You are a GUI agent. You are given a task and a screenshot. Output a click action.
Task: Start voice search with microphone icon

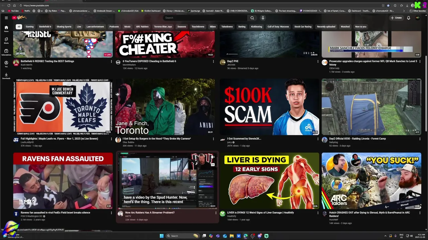pos(263,18)
